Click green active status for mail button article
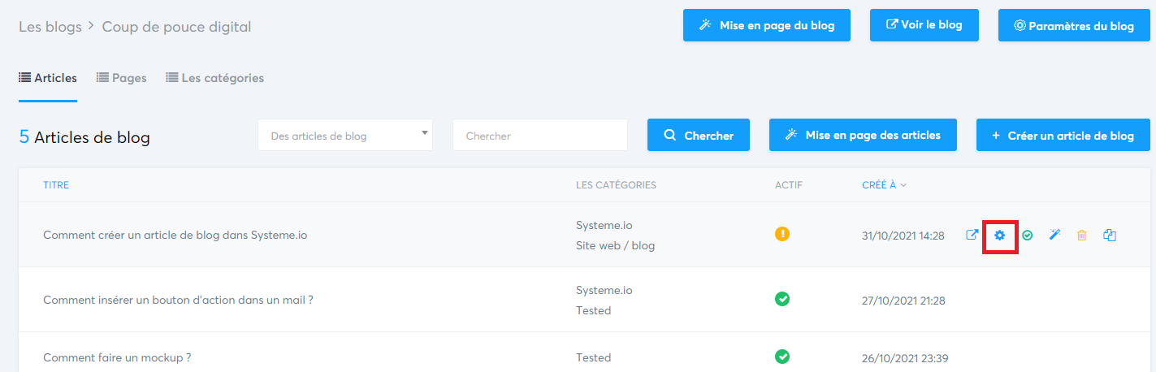Image resolution: width=1156 pixels, height=372 pixels. pyautogui.click(x=782, y=299)
